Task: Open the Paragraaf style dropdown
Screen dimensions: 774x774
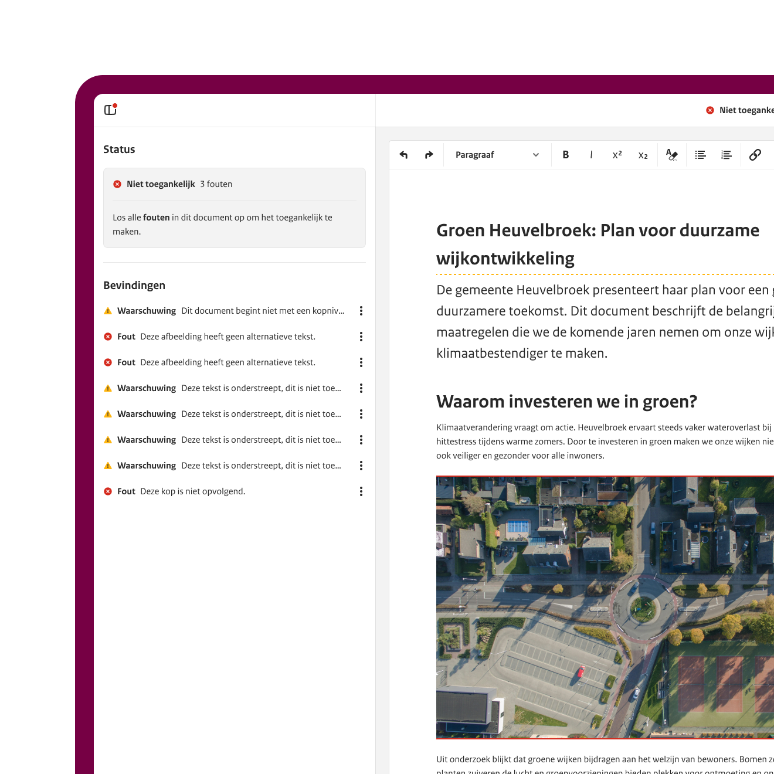Action: pos(497,155)
